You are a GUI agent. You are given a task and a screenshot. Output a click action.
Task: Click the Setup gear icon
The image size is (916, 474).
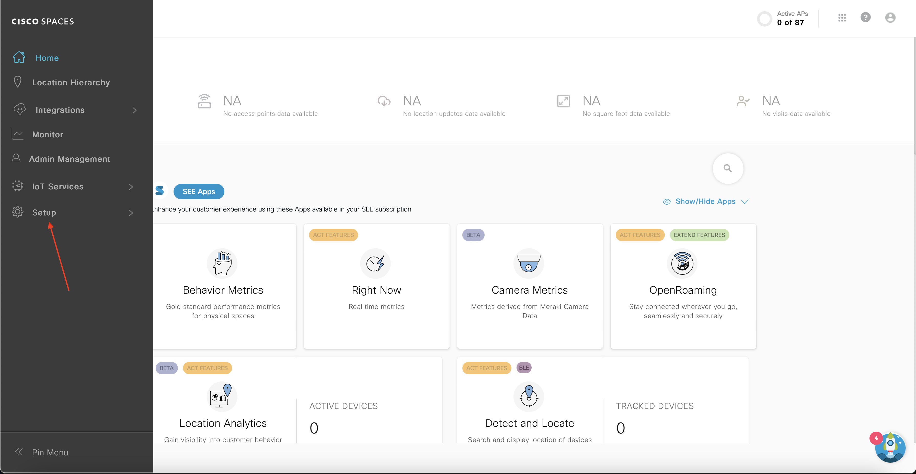(17, 212)
